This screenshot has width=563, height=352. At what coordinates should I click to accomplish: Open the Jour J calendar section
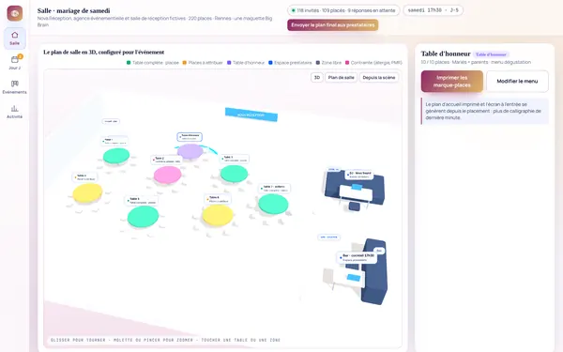click(x=15, y=63)
